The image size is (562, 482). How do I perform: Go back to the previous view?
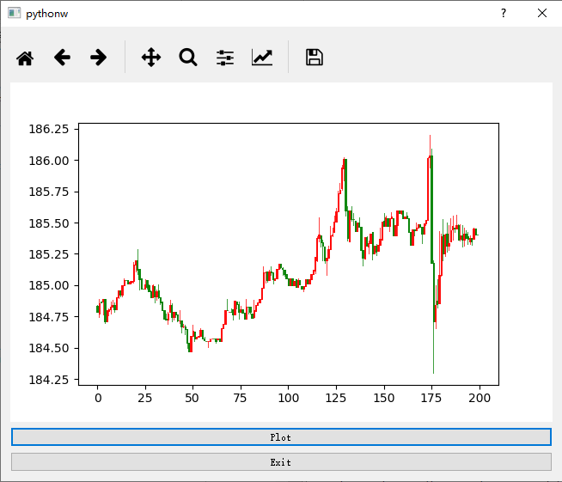coord(62,58)
